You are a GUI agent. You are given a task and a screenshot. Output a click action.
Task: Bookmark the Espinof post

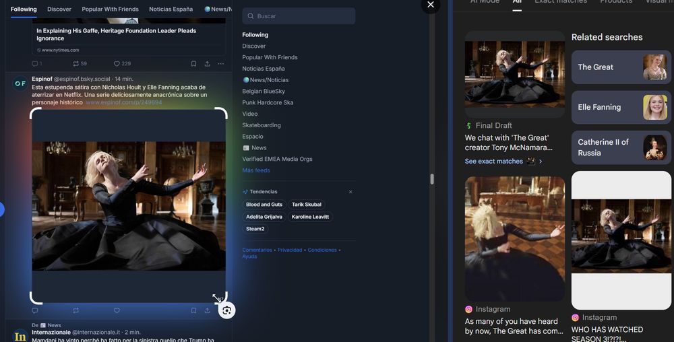click(193, 310)
